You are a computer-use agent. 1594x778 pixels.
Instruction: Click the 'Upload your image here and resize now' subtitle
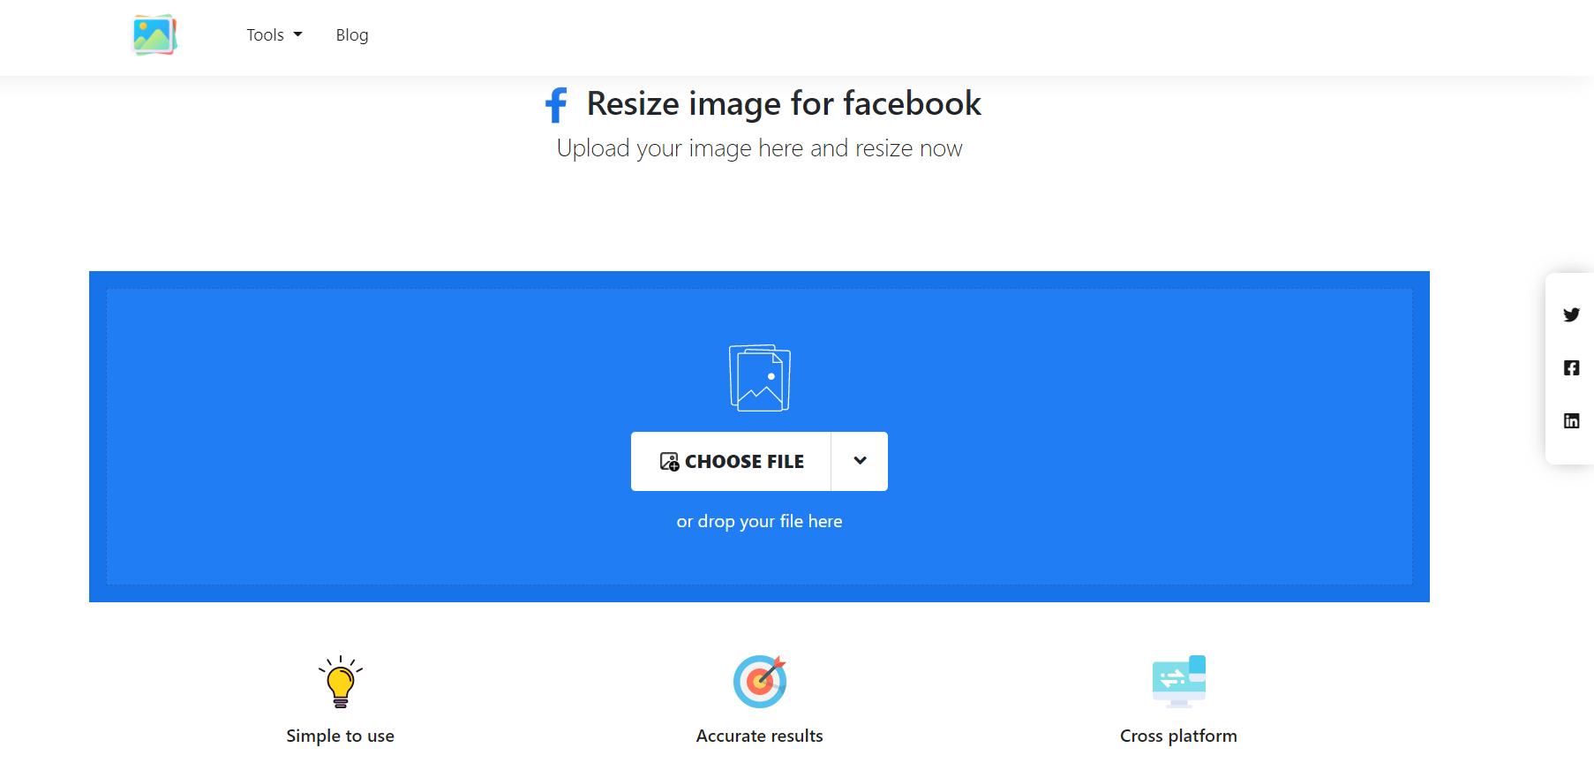[x=759, y=148]
